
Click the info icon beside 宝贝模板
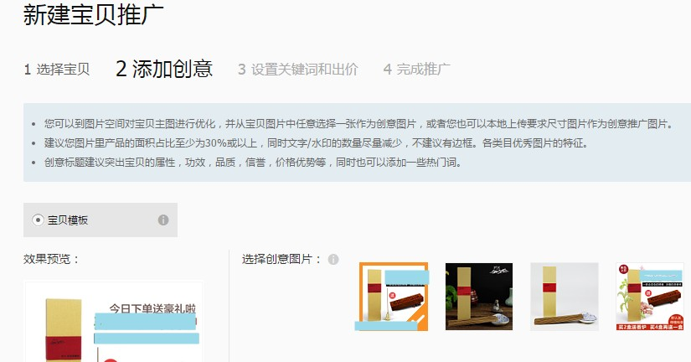click(x=163, y=220)
